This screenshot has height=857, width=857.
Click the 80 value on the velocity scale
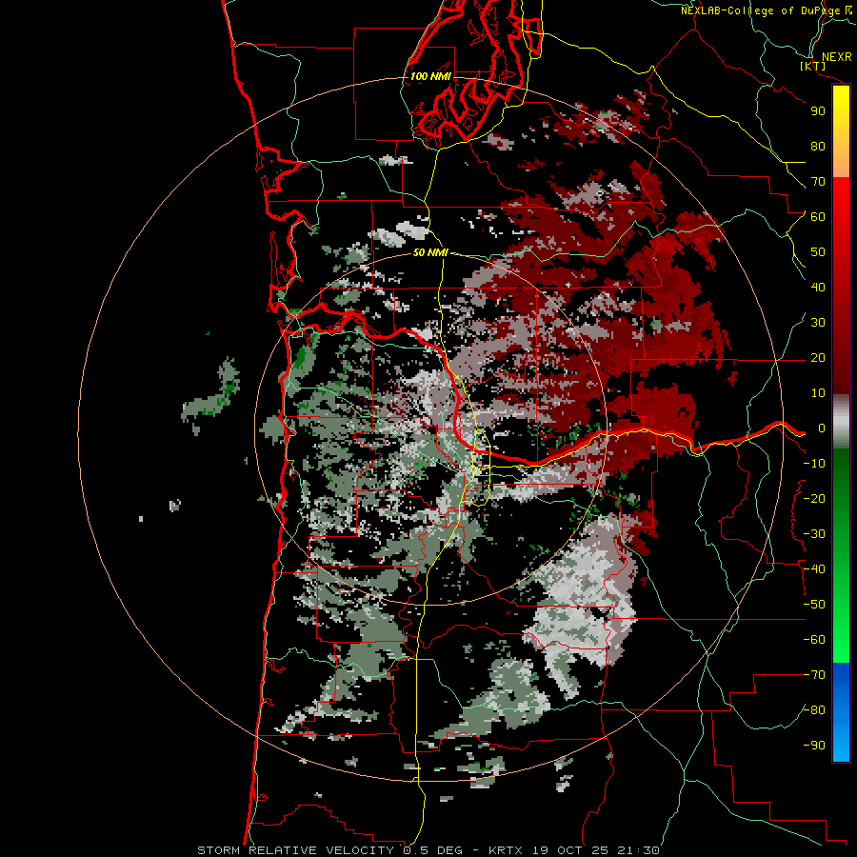818,147
